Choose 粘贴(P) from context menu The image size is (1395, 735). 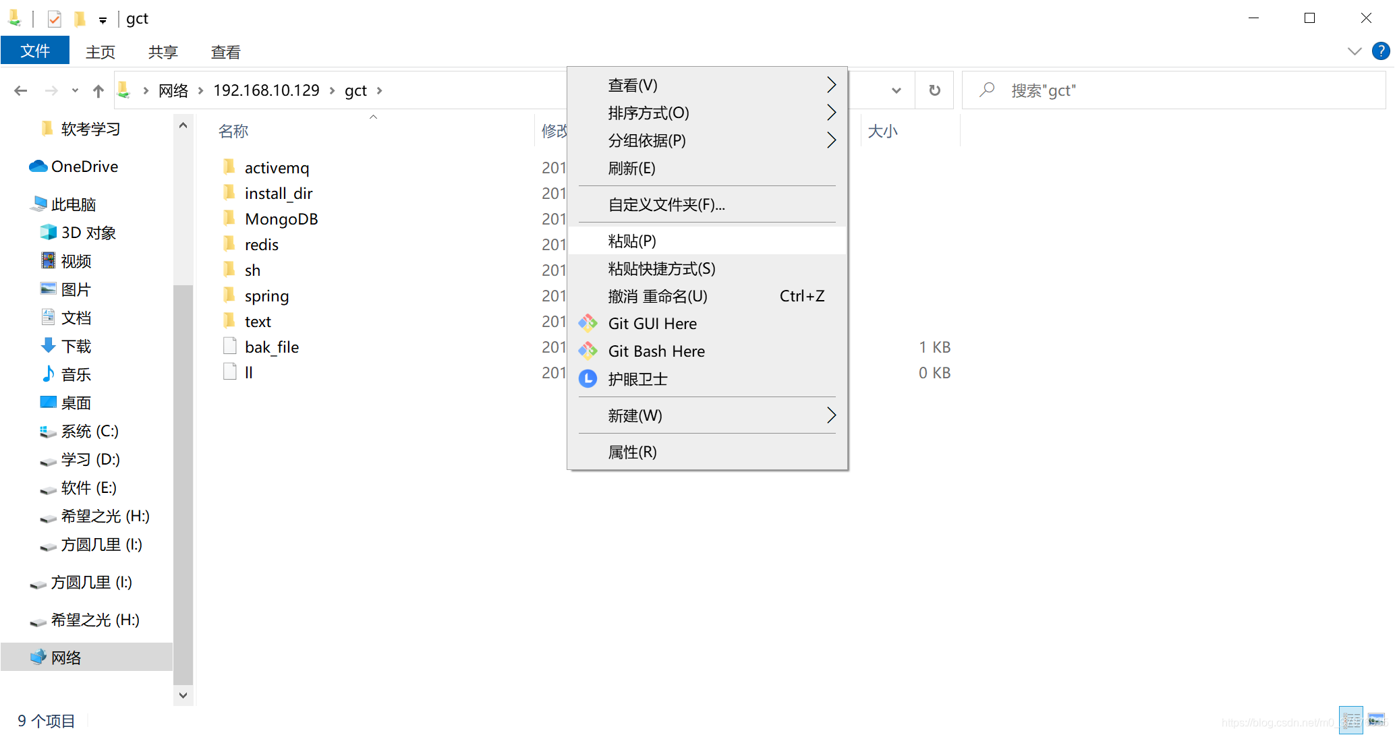(707, 241)
